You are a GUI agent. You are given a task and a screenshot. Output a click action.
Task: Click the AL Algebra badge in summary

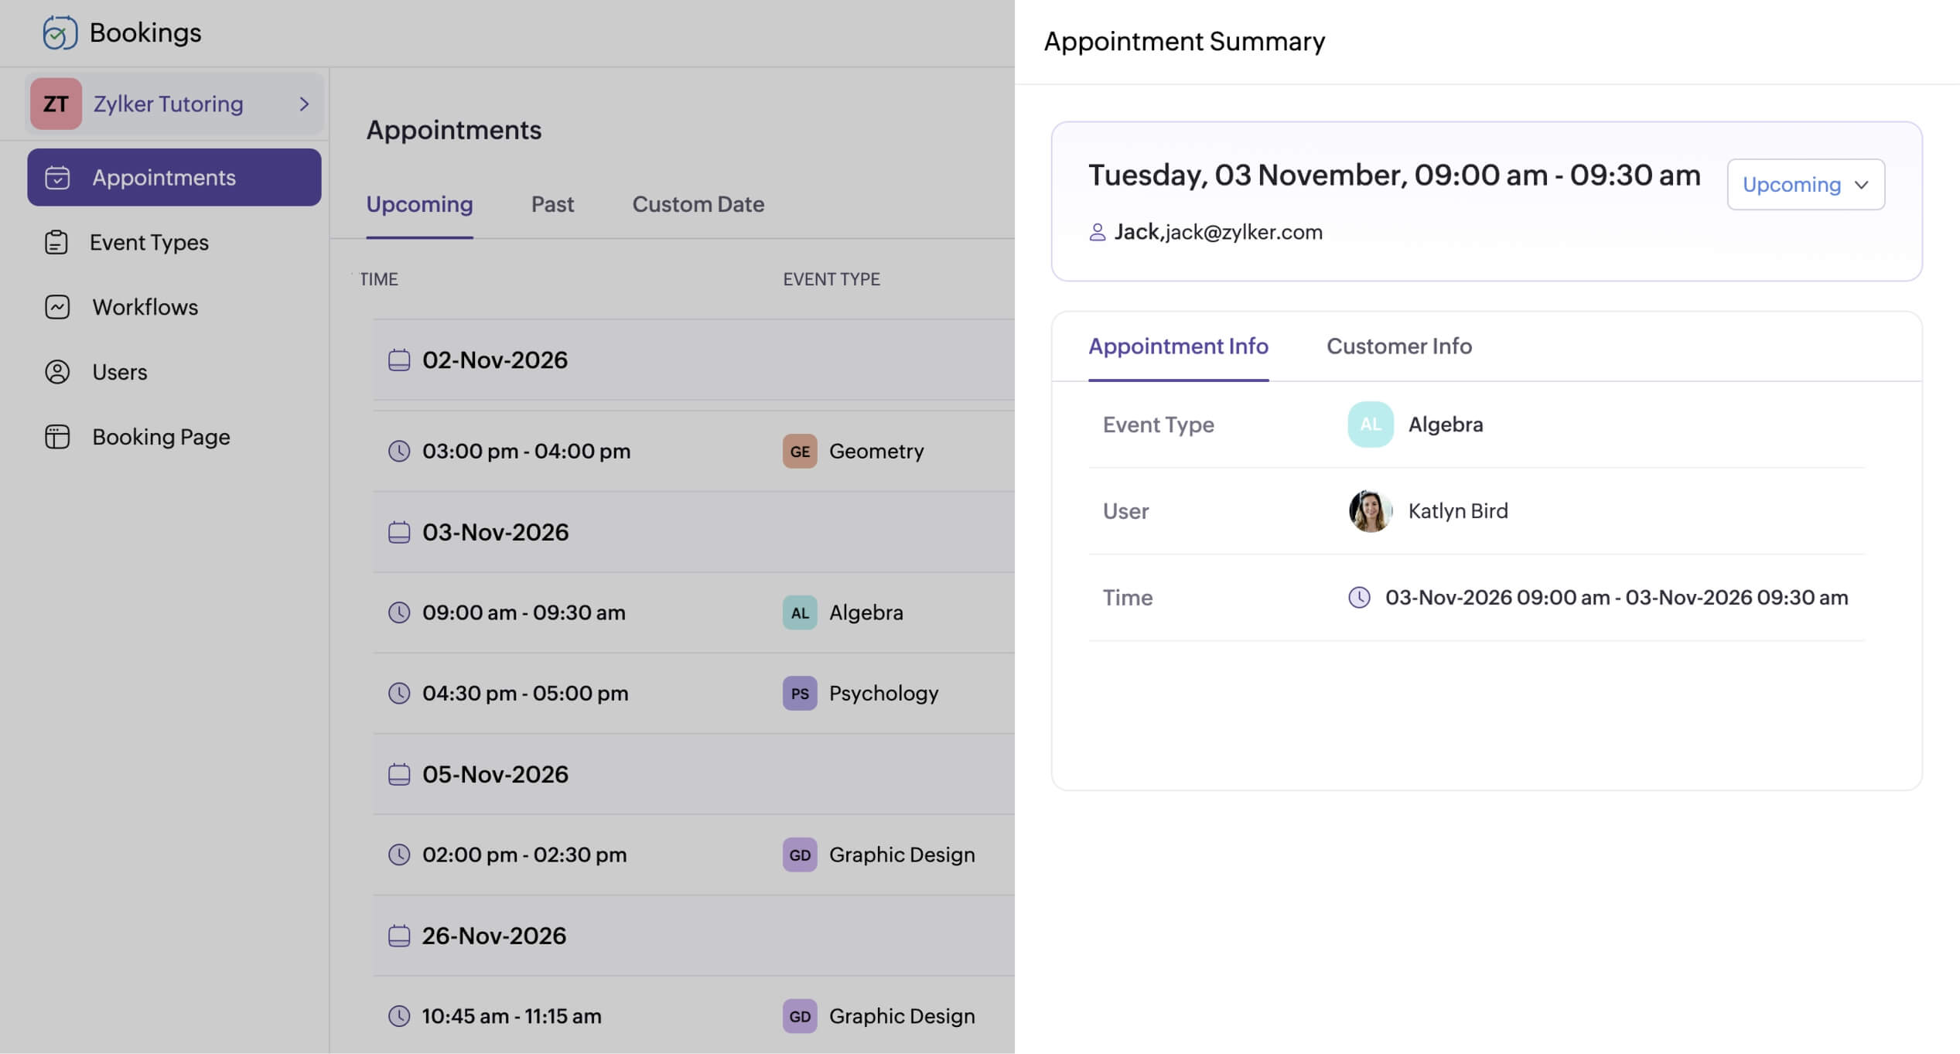[1370, 425]
